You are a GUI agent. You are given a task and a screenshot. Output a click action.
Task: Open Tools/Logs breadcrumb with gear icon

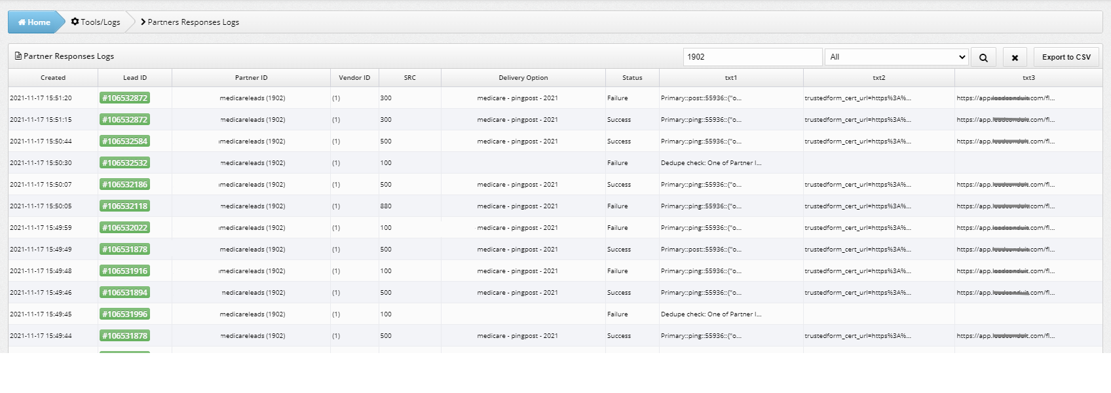tap(96, 22)
